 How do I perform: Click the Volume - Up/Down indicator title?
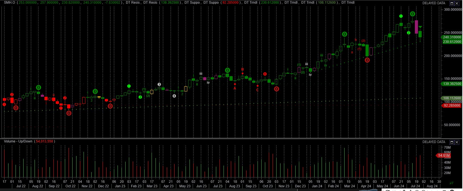18,141
